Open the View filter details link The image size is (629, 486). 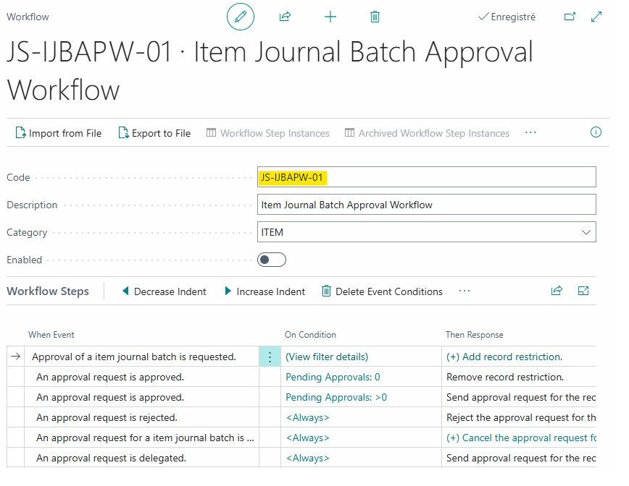click(327, 355)
